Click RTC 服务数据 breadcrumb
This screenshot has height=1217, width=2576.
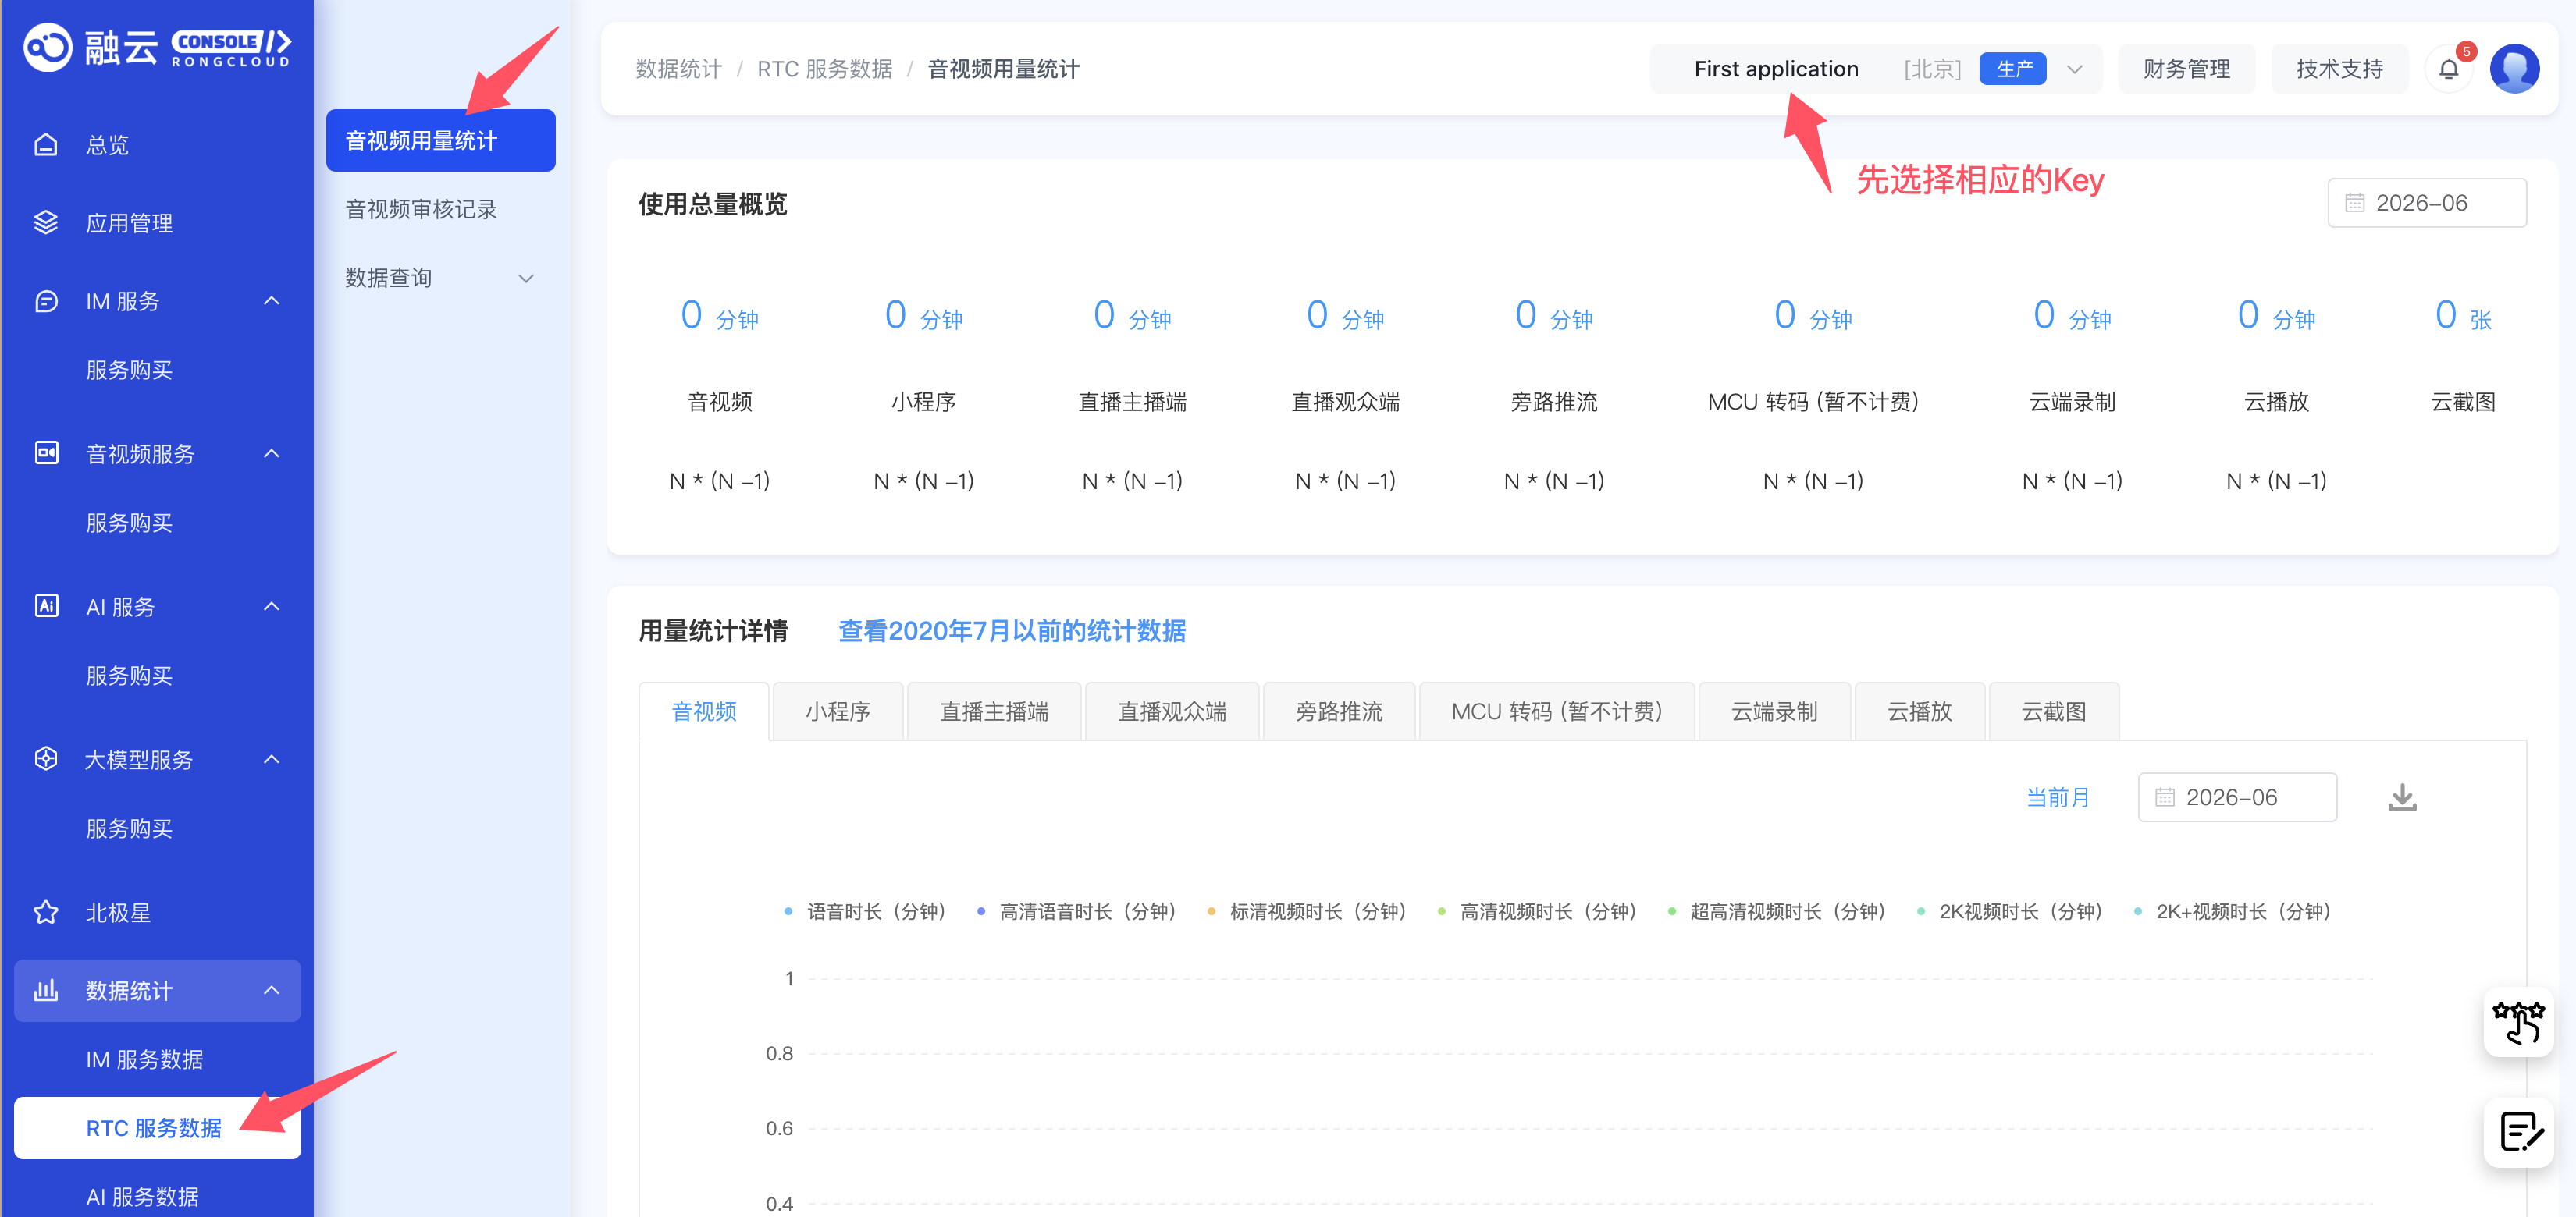825,69
